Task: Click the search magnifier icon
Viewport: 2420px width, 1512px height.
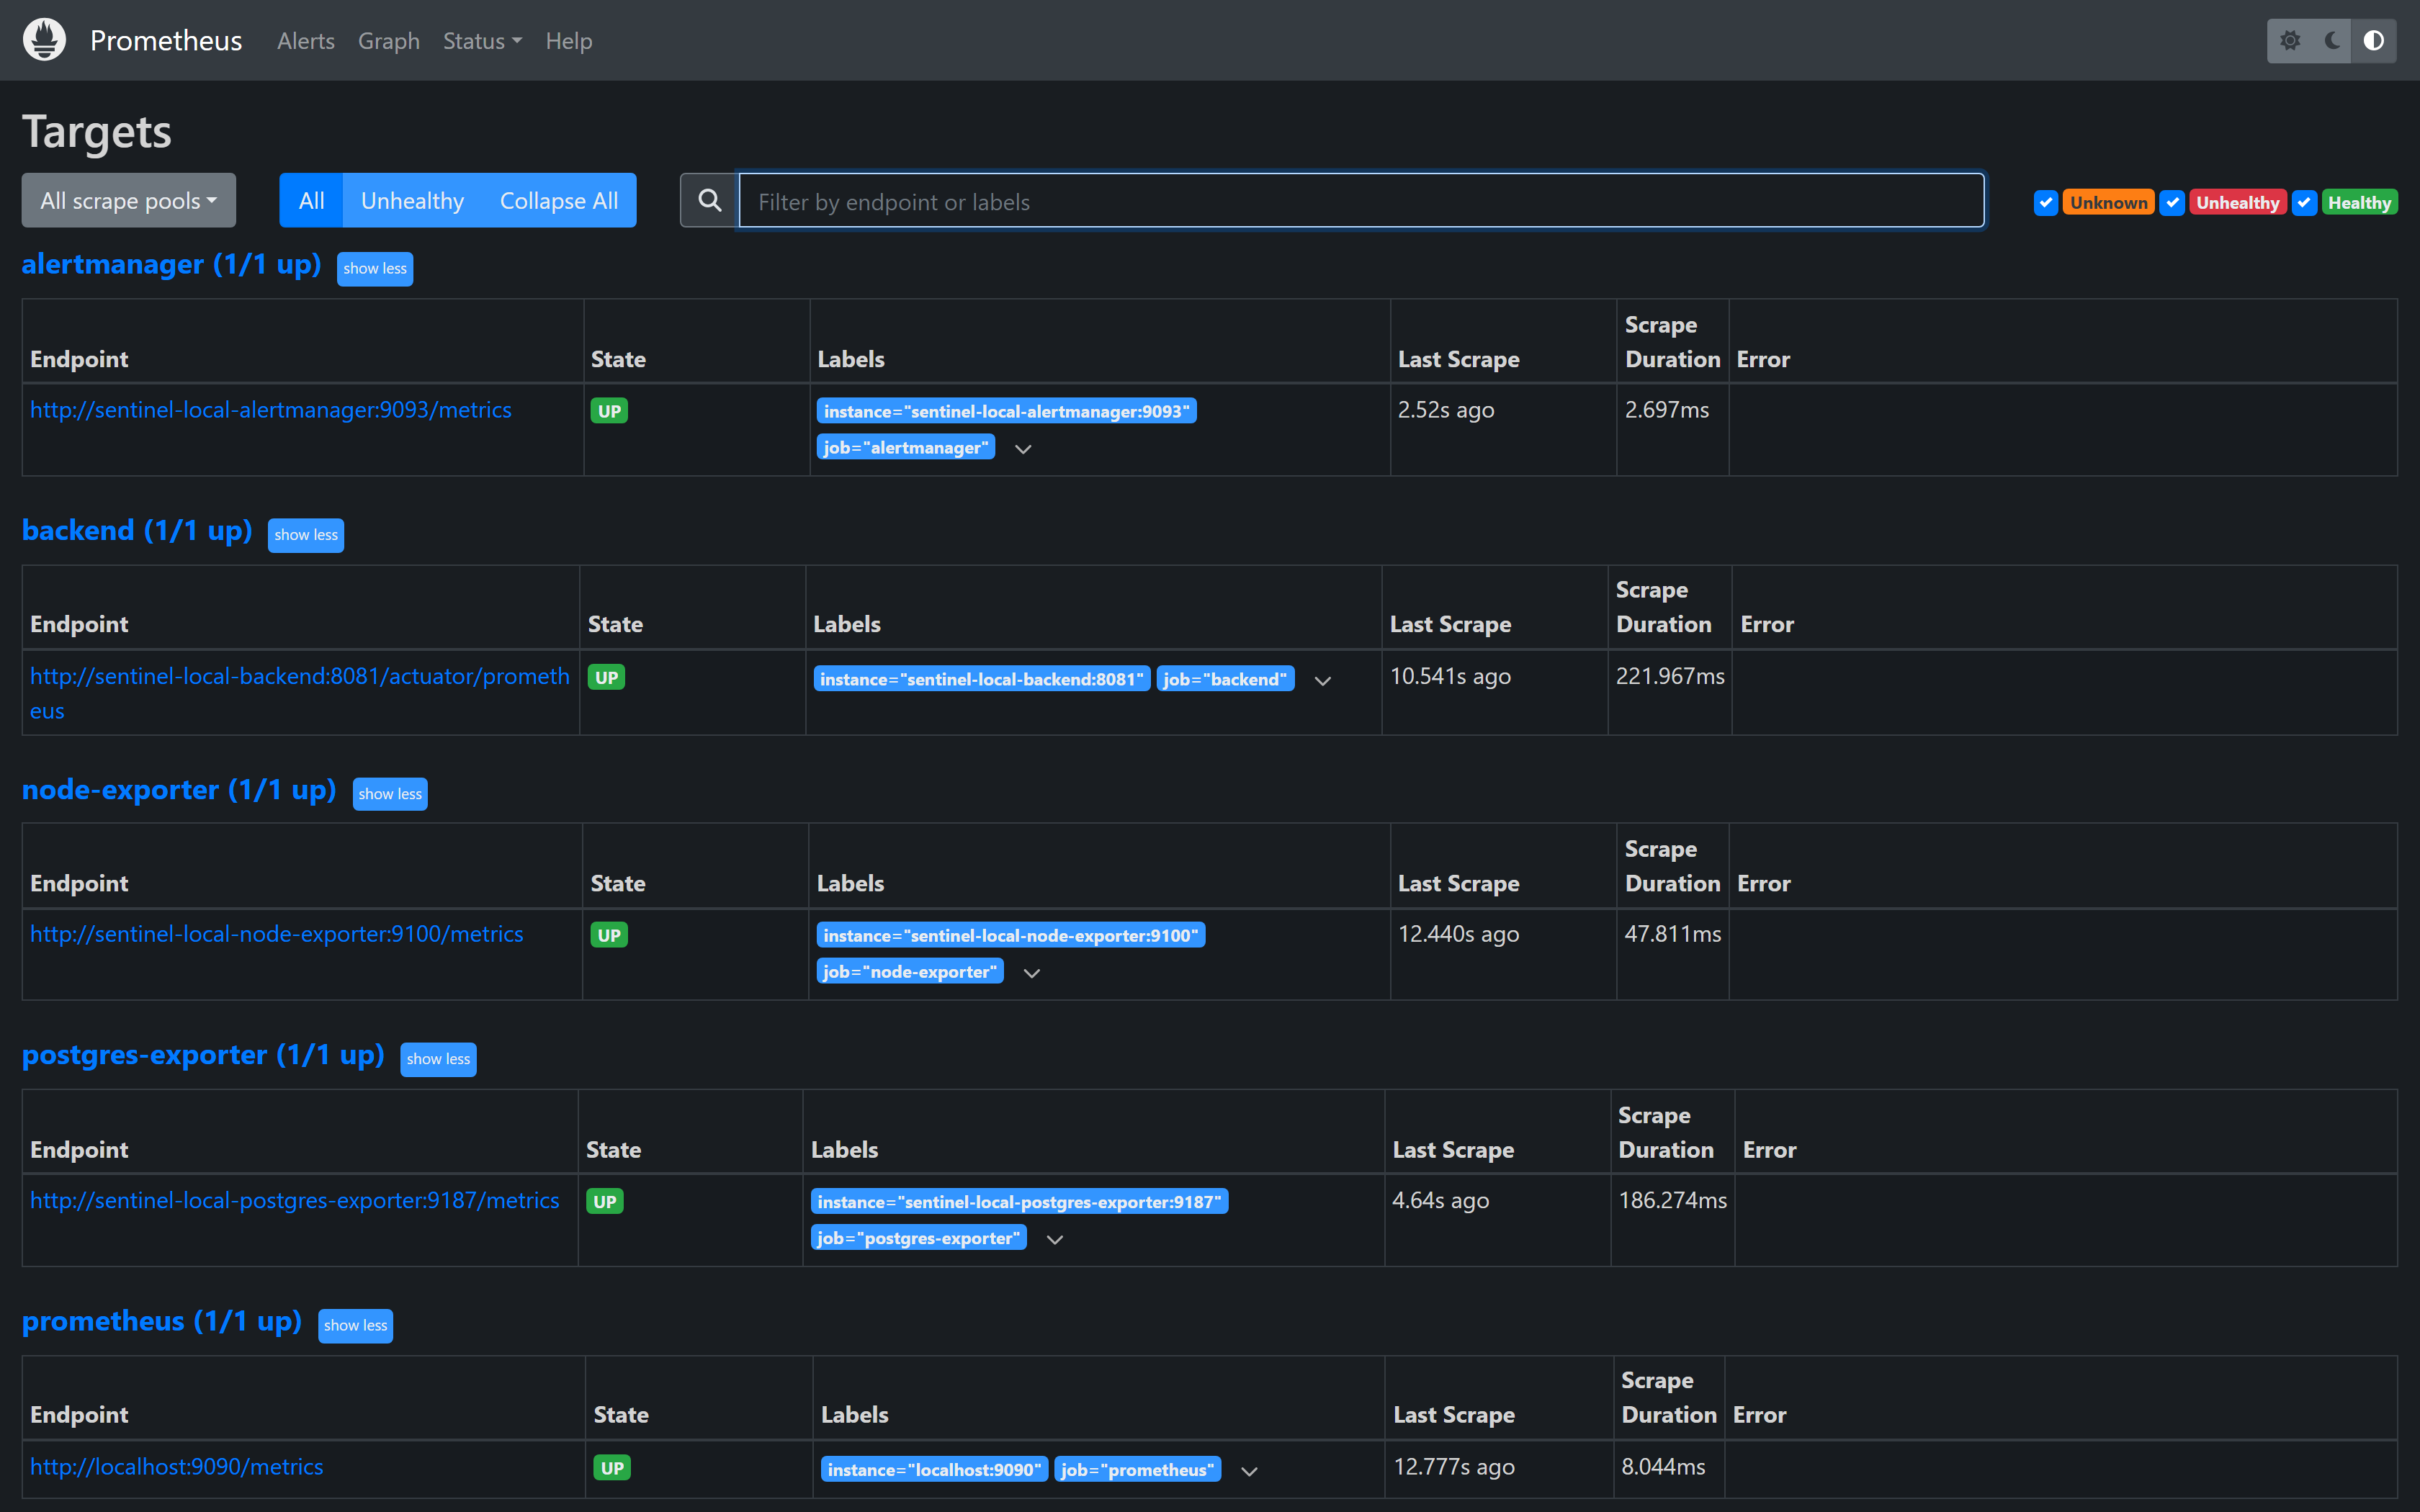Action: click(710, 200)
